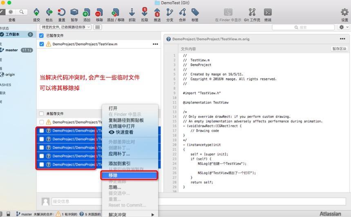Open the gear options dropdown beside search
The width and height of the screenshot is (351, 217).
tap(343, 27)
